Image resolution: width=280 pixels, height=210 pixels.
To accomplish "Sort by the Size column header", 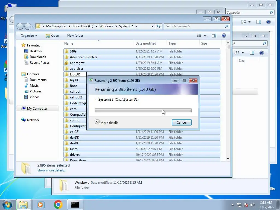I will click(x=204, y=43).
